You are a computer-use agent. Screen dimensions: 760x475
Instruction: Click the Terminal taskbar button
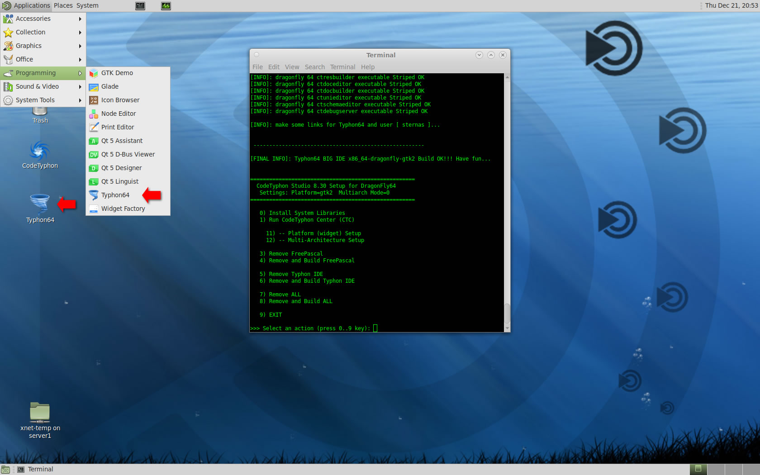pyautogui.click(x=36, y=470)
